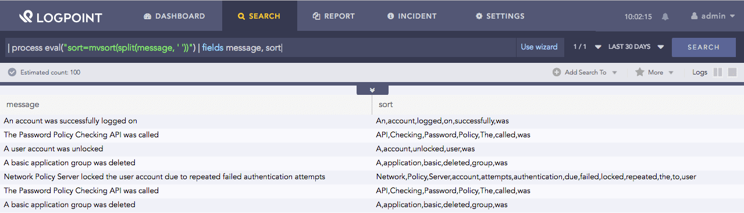Click the 'Estimated count: 100' label
Viewport: 744px width, 213px height.
click(x=50, y=72)
